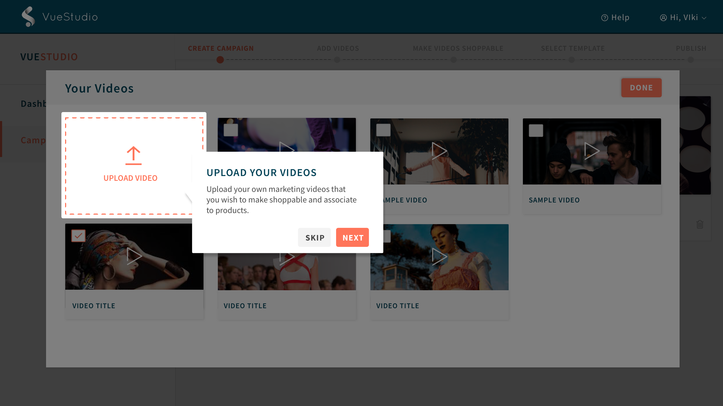723x406 pixels.
Task: Click the Select Template progress dot
Action: pos(571,60)
